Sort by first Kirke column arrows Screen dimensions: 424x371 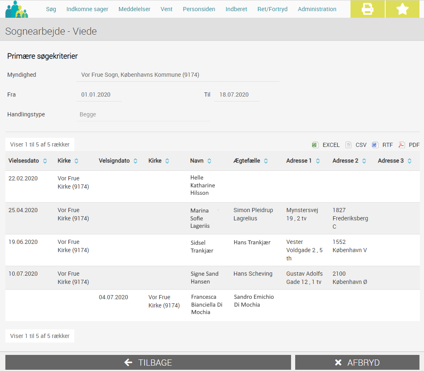(76, 161)
